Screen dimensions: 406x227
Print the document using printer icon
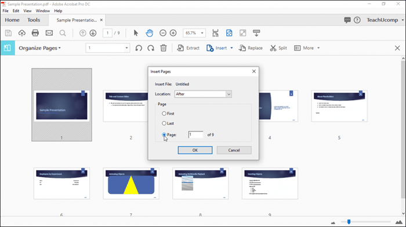coord(35,33)
